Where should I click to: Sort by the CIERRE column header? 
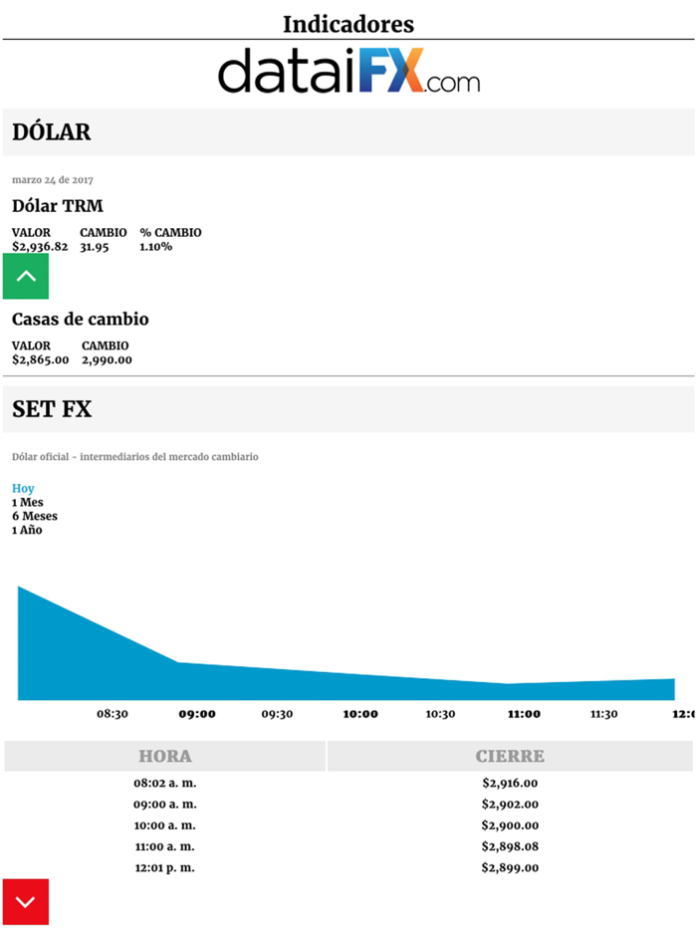coord(511,756)
